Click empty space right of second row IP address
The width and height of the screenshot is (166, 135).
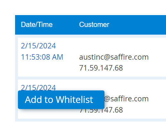[144, 110]
